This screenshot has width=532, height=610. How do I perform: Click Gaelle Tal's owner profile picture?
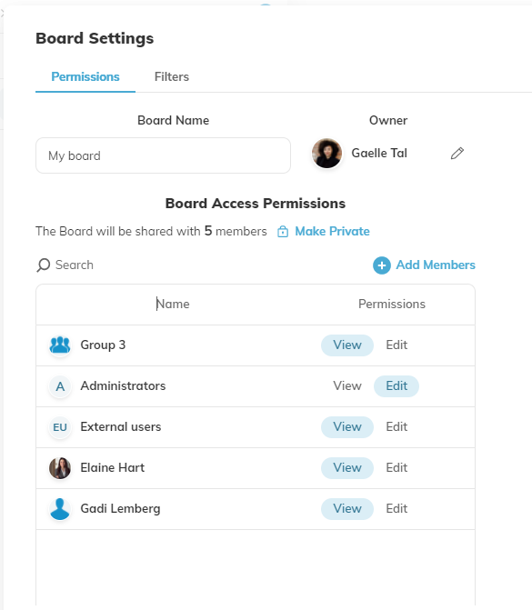326,154
